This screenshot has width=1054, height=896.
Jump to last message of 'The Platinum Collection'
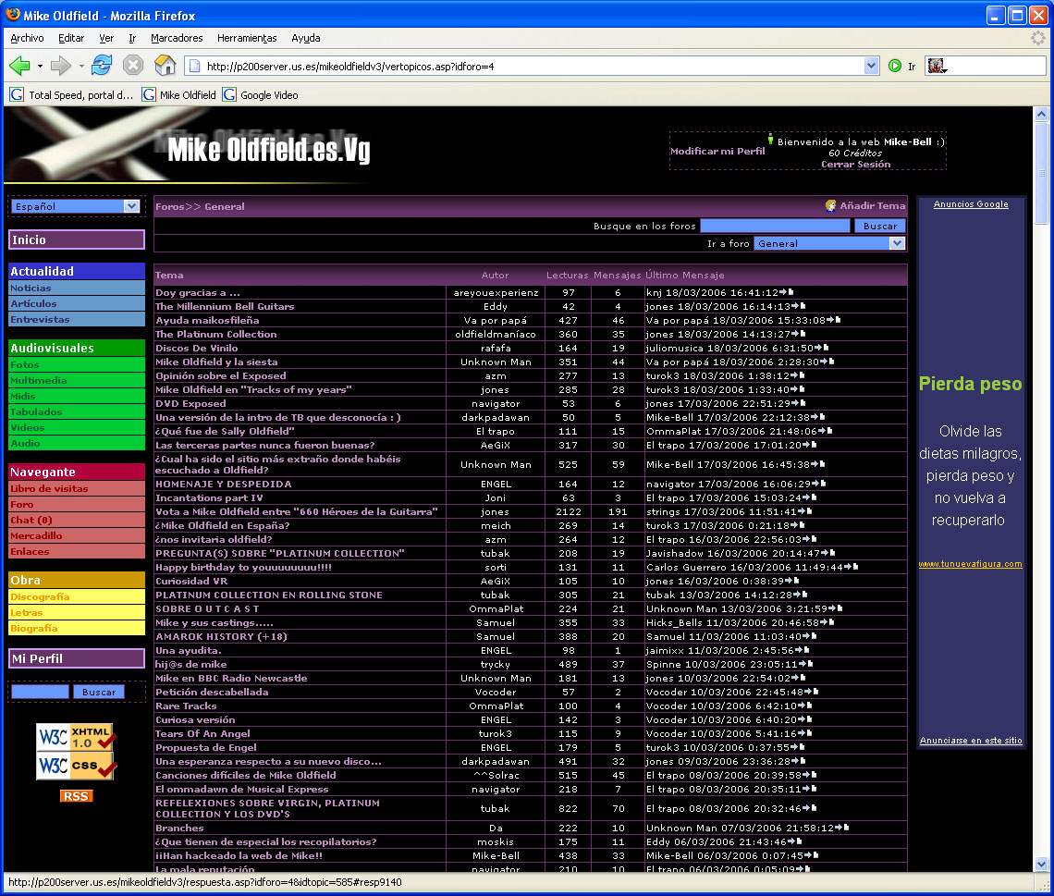point(799,334)
